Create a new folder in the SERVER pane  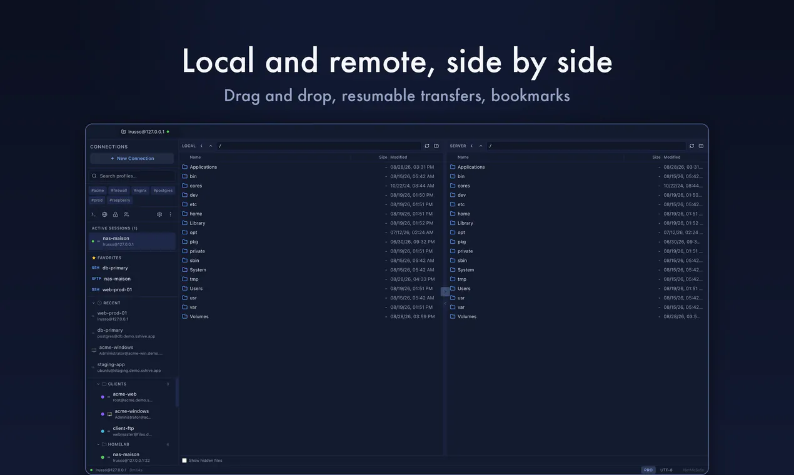(701, 146)
